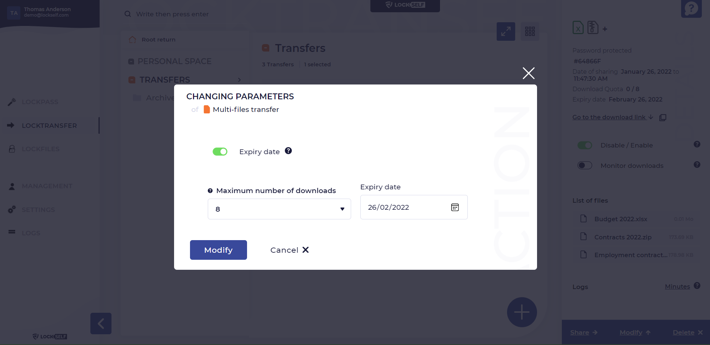Open LOCKFILES in the sidebar
710x345 pixels.
point(40,149)
